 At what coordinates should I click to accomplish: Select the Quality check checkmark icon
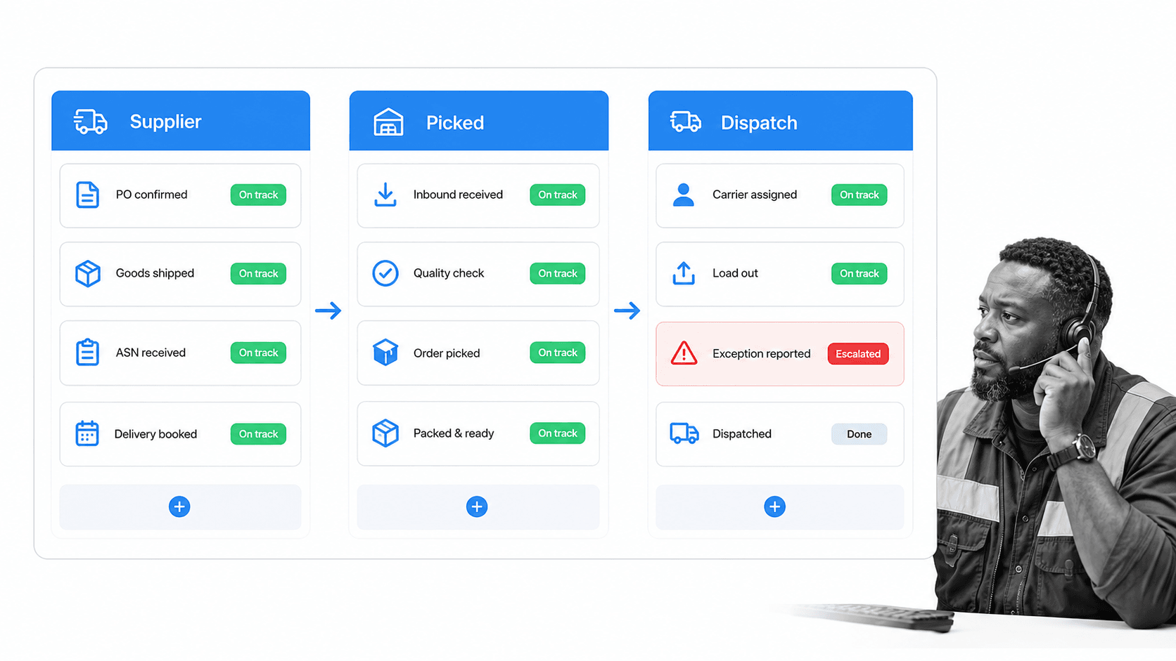click(385, 273)
